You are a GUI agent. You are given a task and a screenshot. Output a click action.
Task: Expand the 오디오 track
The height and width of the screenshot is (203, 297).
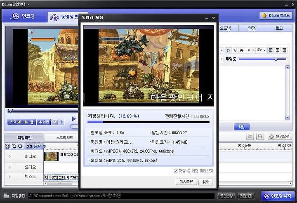pyautogui.click(x=10, y=167)
